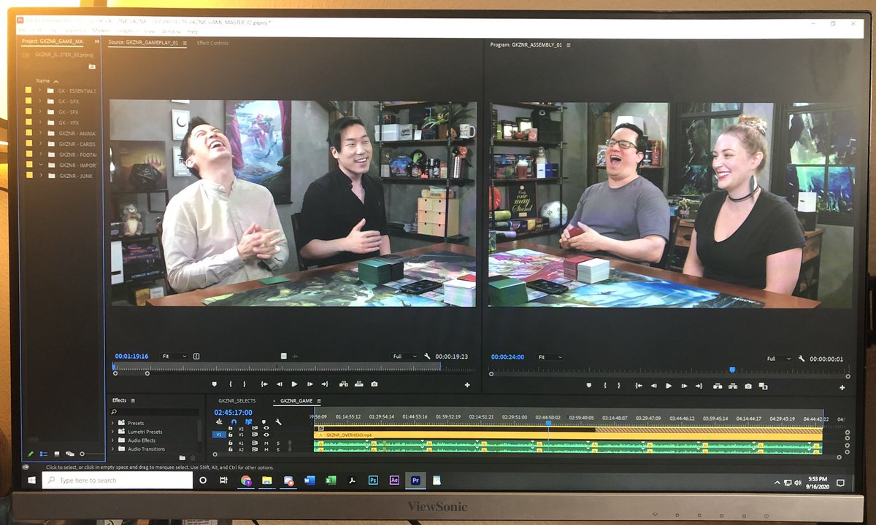Image resolution: width=876 pixels, height=525 pixels.
Task: Click timeline playhead on ruler
Action: (x=548, y=422)
